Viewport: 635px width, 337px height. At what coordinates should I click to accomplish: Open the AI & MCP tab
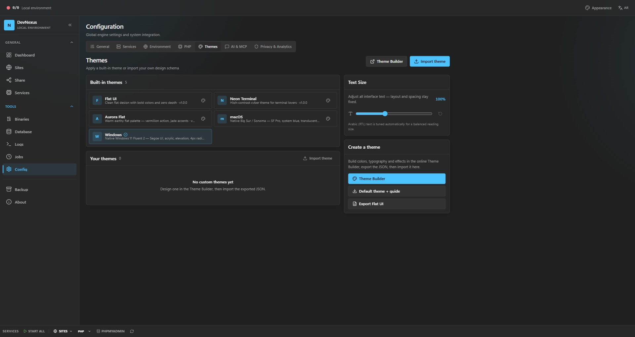click(x=236, y=47)
